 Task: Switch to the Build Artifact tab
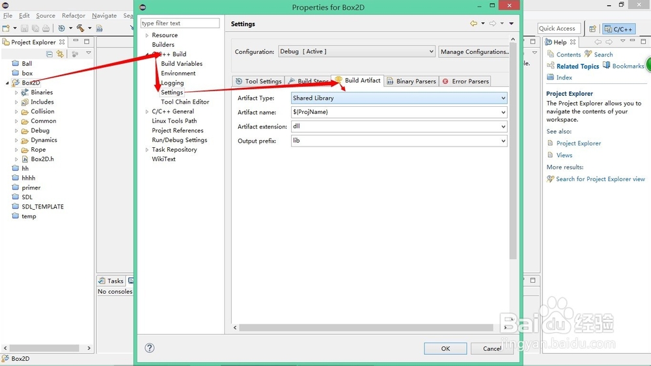[357, 80]
